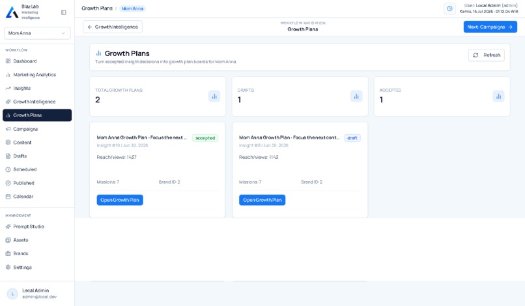
Task: Click the Local Admin avatar
Action: (13, 294)
